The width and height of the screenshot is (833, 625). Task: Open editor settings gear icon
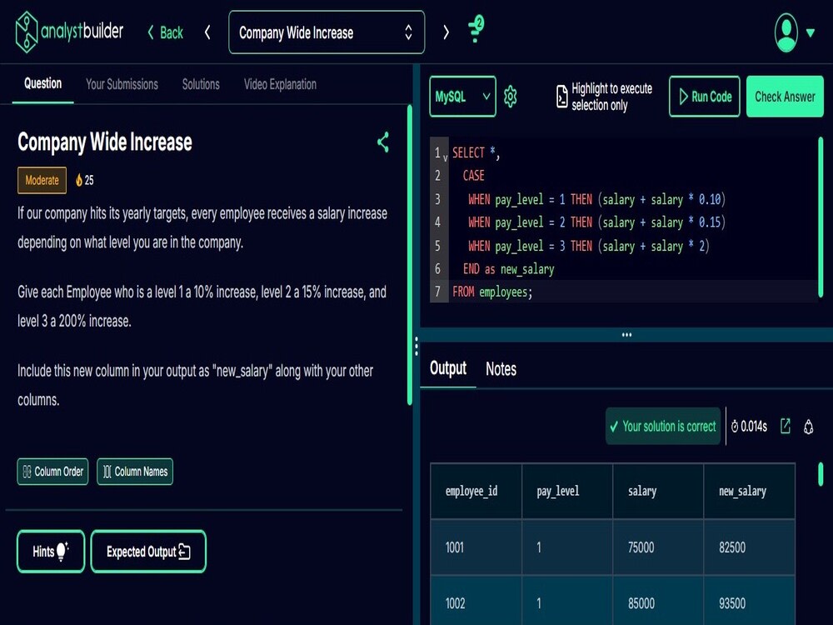pyautogui.click(x=511, y=96)
